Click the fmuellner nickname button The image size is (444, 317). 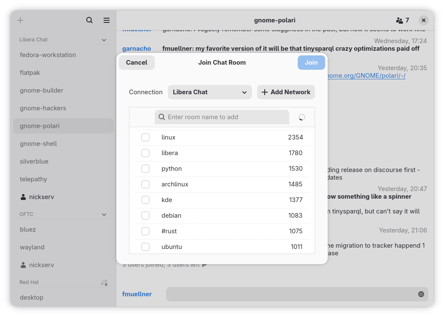(x=137, y=294)
